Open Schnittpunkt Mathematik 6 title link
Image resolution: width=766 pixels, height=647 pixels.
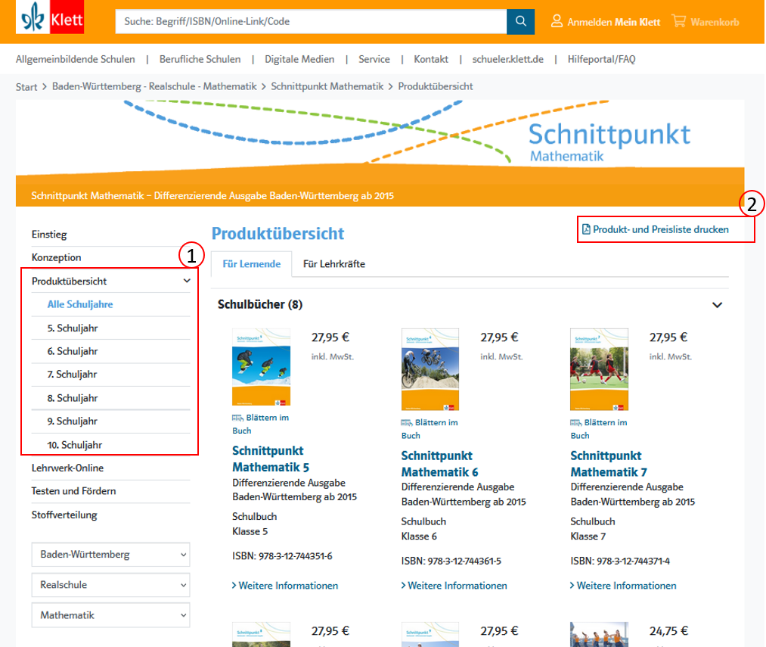coord(439,464)
